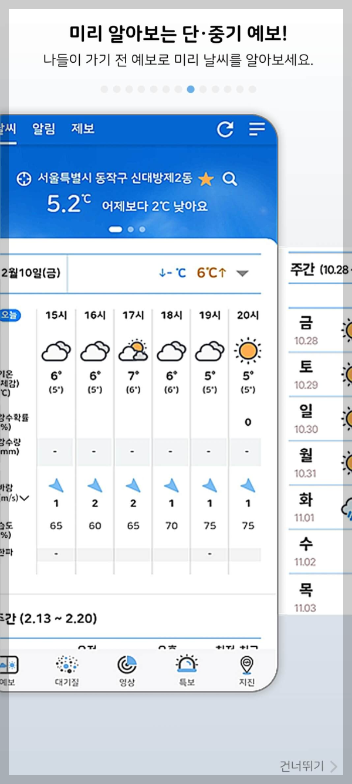This screenshot has width=352, height=784.
Task: Tap the low temperature ↓- ℃ label
Action: click(x=172, y=273)
